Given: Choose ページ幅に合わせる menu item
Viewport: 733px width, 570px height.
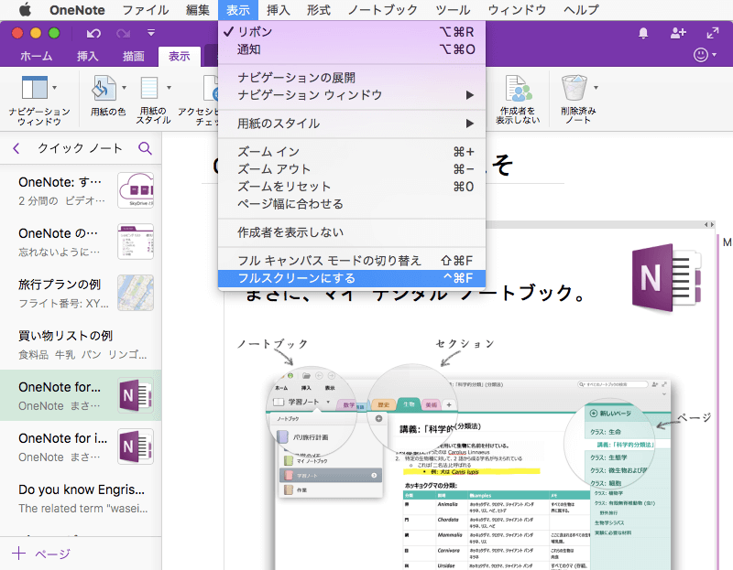Looking at the screenshot, I should click(352, 204).
